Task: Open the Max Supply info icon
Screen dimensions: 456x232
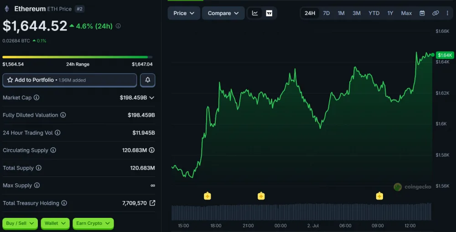Action: (x=36, y=186)
